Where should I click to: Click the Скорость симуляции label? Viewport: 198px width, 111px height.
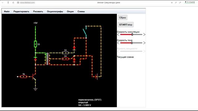pyautogui.click(x=128, y=32)
